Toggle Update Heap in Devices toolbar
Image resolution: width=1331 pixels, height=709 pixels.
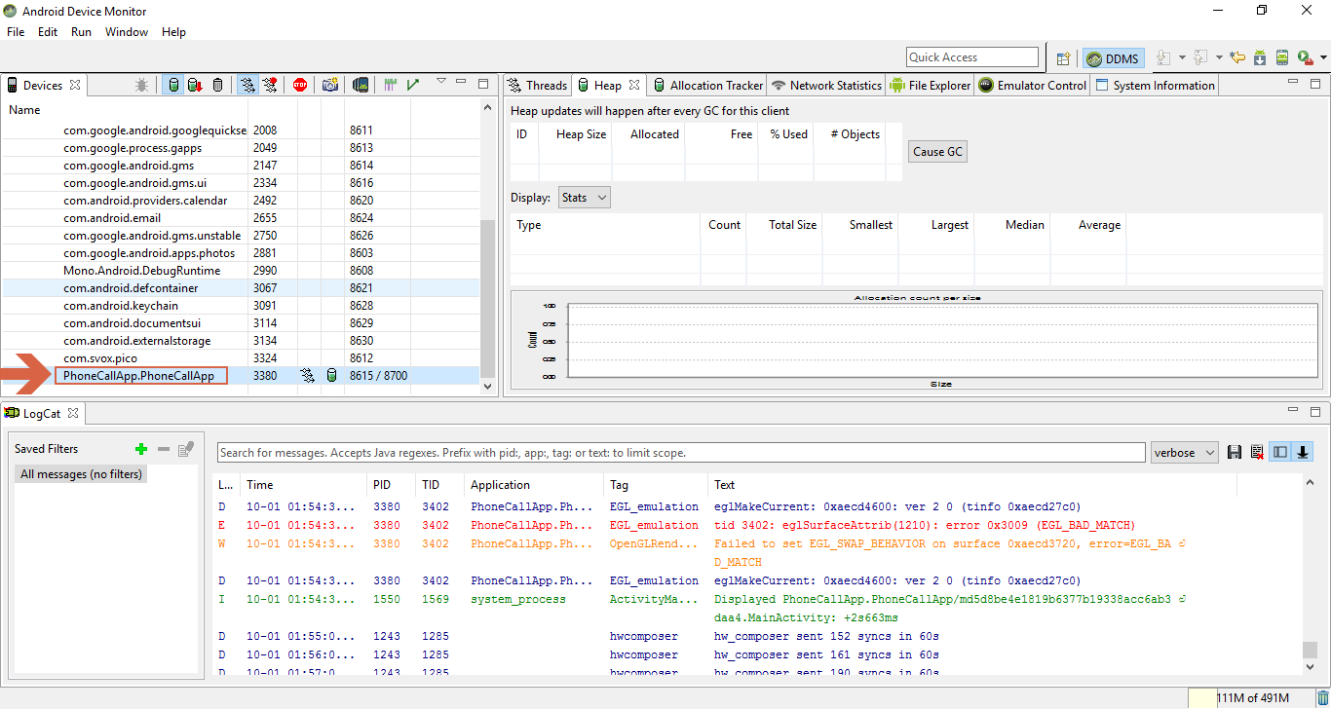173,85
